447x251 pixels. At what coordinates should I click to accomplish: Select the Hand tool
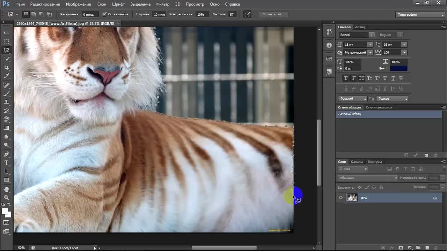(6, 189)
